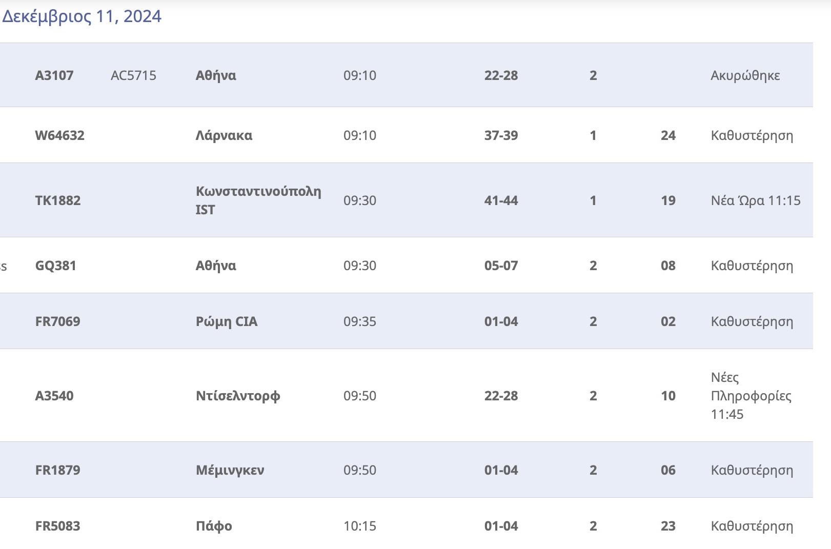Click destination Μέμινγκεν

230,470
